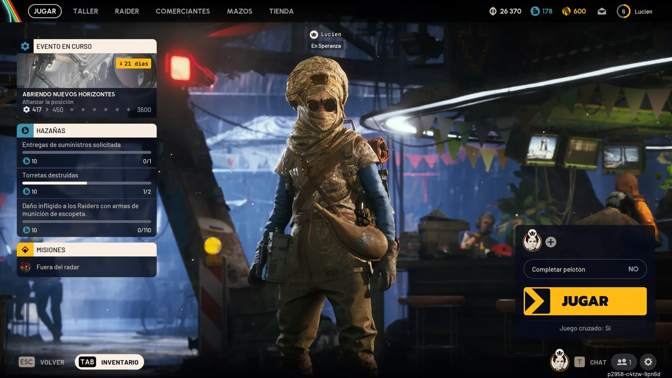672x378 pixels.
Task: Select the Daño infligido a los Raiders feat
Action: coord(87,218)
